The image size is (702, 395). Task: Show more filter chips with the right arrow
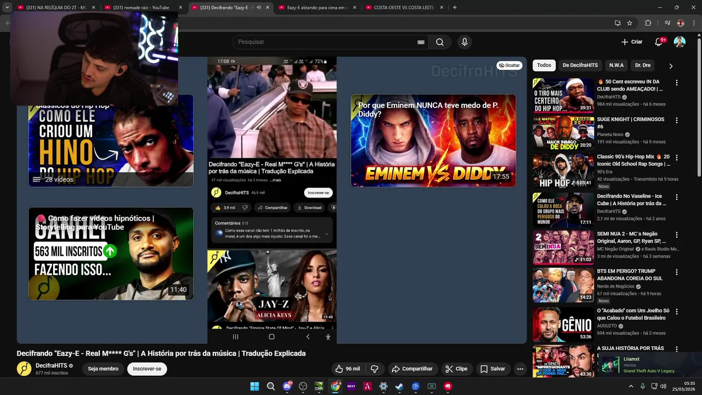tap(671, 66)
